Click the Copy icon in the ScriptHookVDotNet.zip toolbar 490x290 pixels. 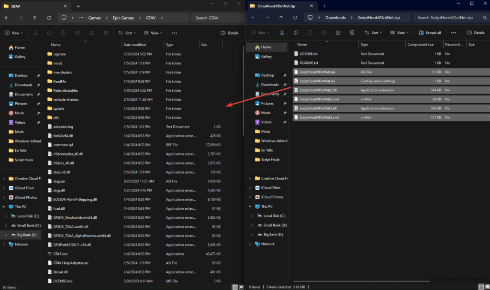click(296, 32)
